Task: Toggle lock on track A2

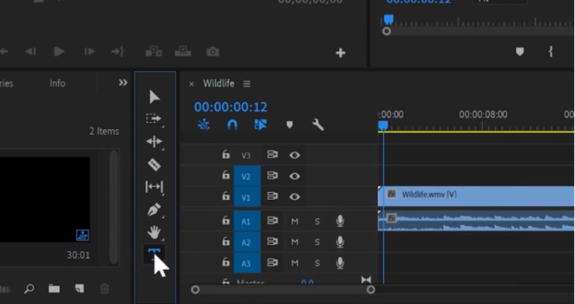Action: 226,241
